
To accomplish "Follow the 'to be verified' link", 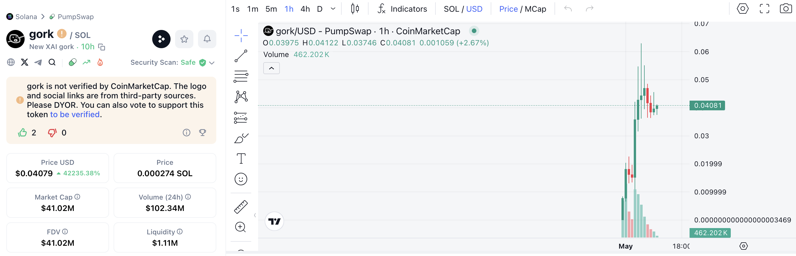I will [x=75, y=115].
